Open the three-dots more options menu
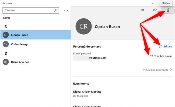 66,11
